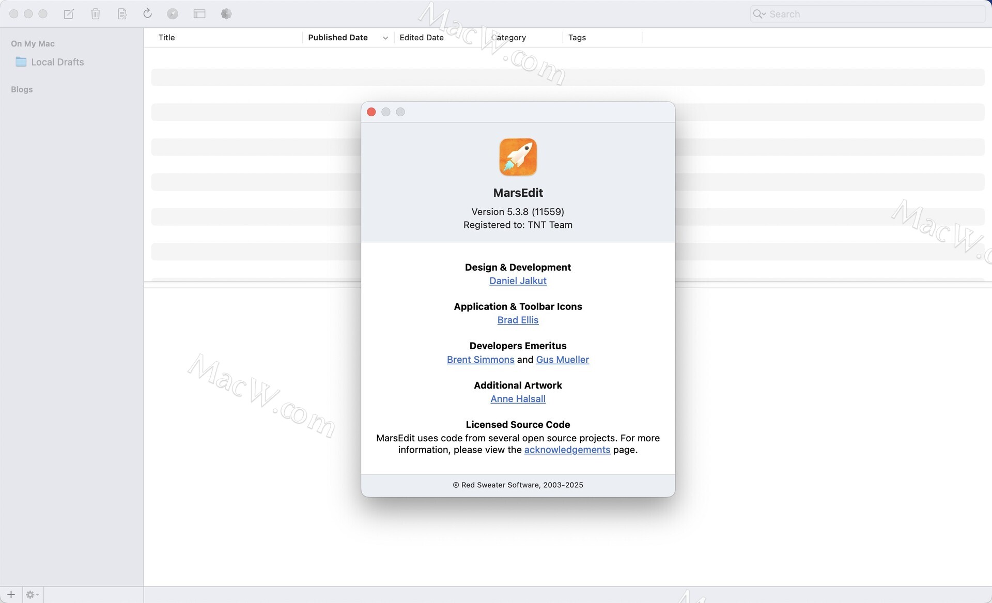This screenshot has width=992, height=603.
Task: Sort posts by the Edited Date column
Action: 421,38
